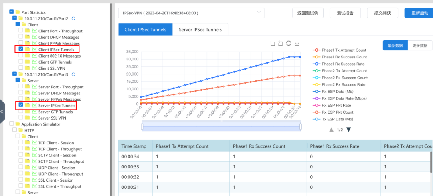Collapse the Port Statistics tree node
The height and width of the screenshot is (196, 433).
click(x=11, y=12)
